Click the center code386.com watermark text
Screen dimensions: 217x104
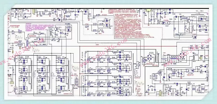103,52
